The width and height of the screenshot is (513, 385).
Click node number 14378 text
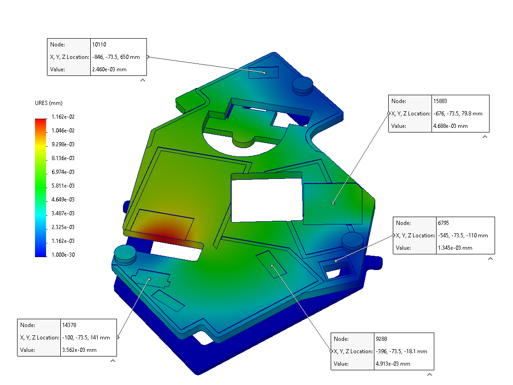[x=69, y=325]
